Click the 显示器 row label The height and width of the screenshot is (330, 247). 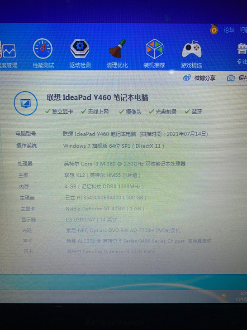tap(29, 219)
